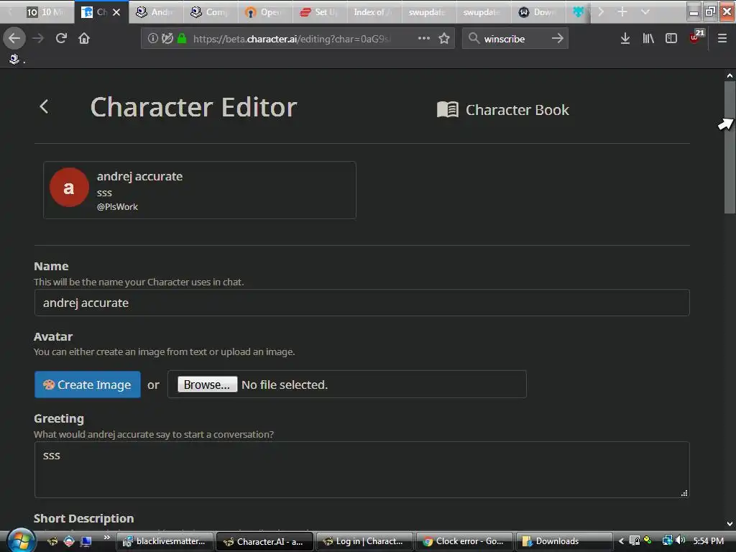The width and height of the screenshot is (736, 552).
Task: Switch to the 'Log in | Charact...' taskbar window
Action: pos(364,541)
